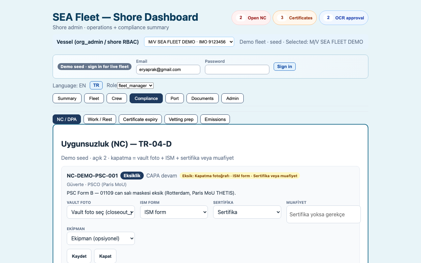Open the Work / Rest sub-tab
This screenshot has height=263, width=421.
(x=100, y=119)
